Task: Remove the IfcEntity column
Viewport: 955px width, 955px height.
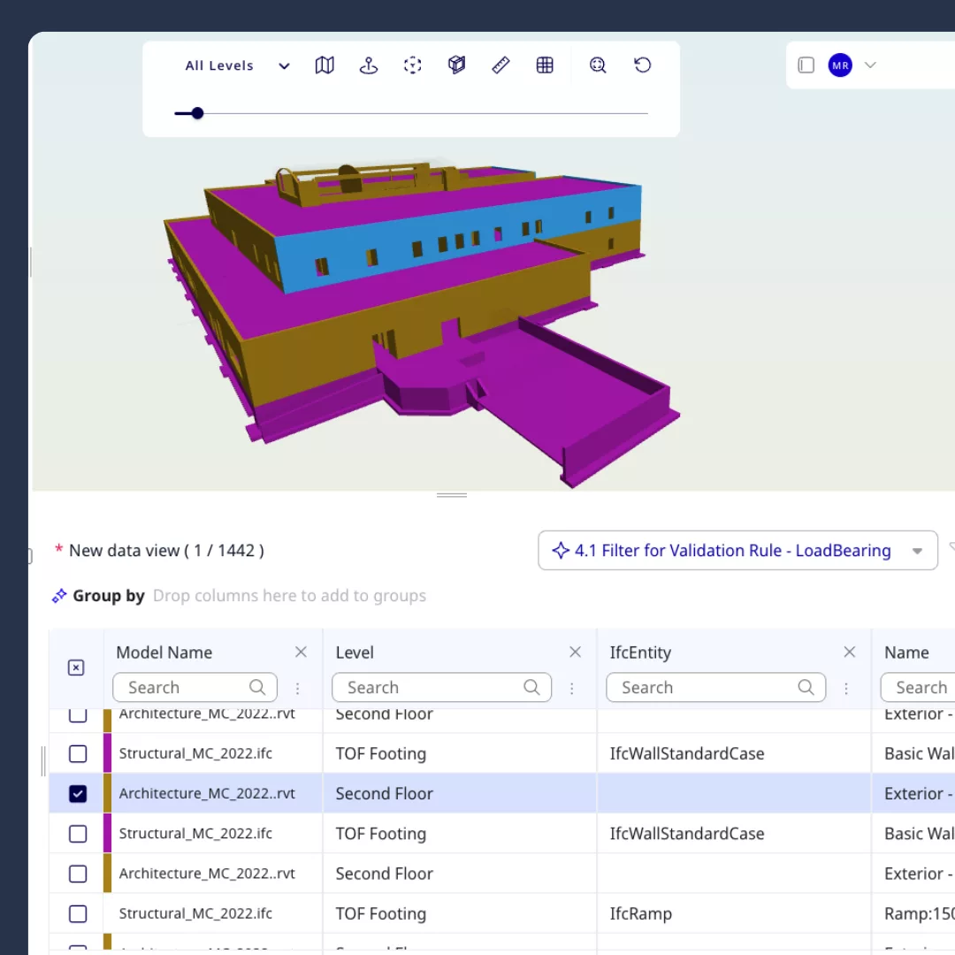Action: tap(850, 653)
